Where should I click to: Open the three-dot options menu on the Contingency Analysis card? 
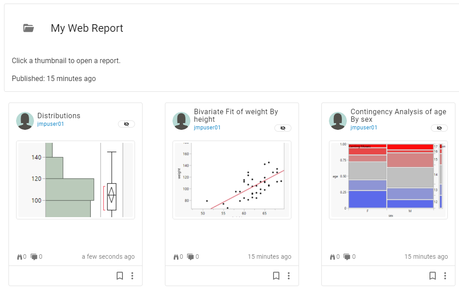click(x=445, y=276)
